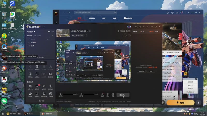207x116 pixels.
Task: Edit stream title with pencil icon
Action: [x=90, y=31]
